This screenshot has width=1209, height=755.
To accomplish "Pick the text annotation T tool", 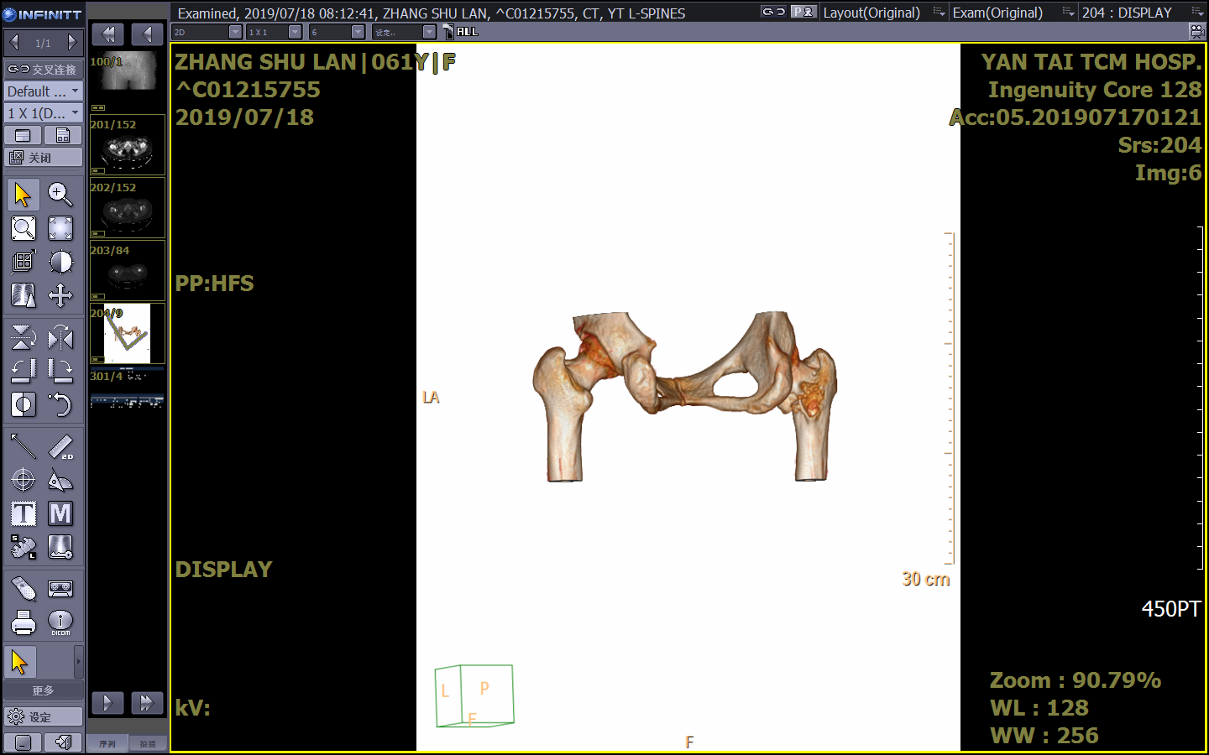I will pos(24,513).
